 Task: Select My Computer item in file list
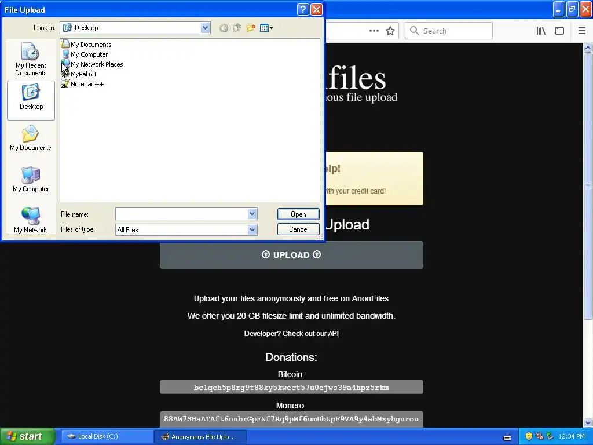[85, 54]
